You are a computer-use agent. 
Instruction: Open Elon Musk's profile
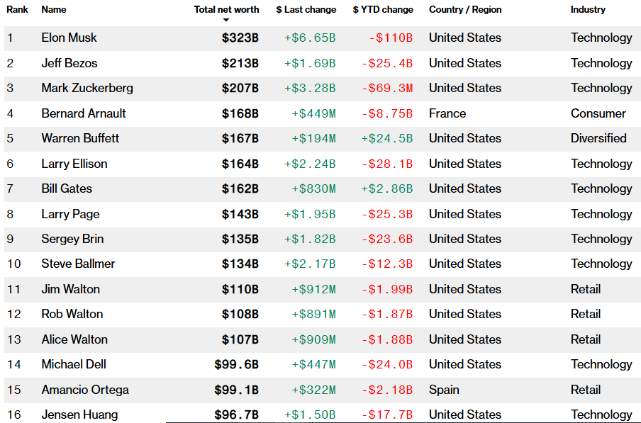click(69, 38)
